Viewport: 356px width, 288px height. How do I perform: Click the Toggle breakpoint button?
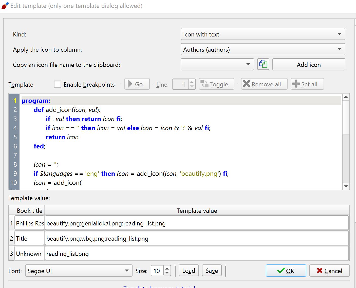pyautogui.click(x=216, y=84)
